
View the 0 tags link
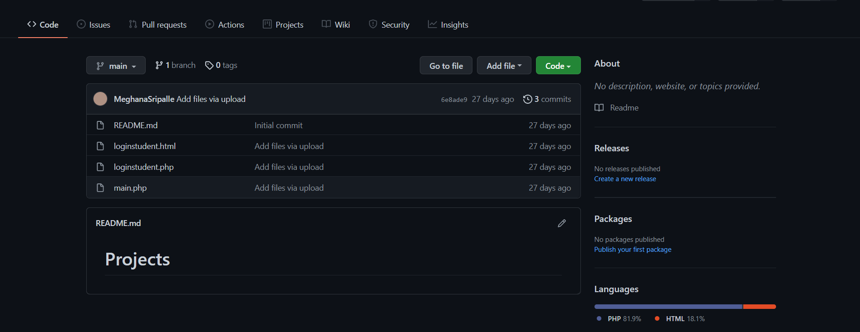tap(221, 65)
